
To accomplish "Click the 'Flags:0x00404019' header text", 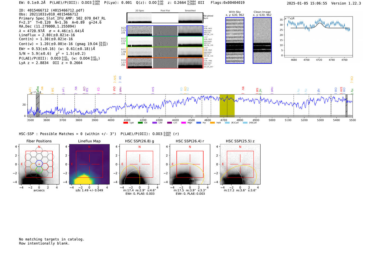I will [x=227, y=3].
